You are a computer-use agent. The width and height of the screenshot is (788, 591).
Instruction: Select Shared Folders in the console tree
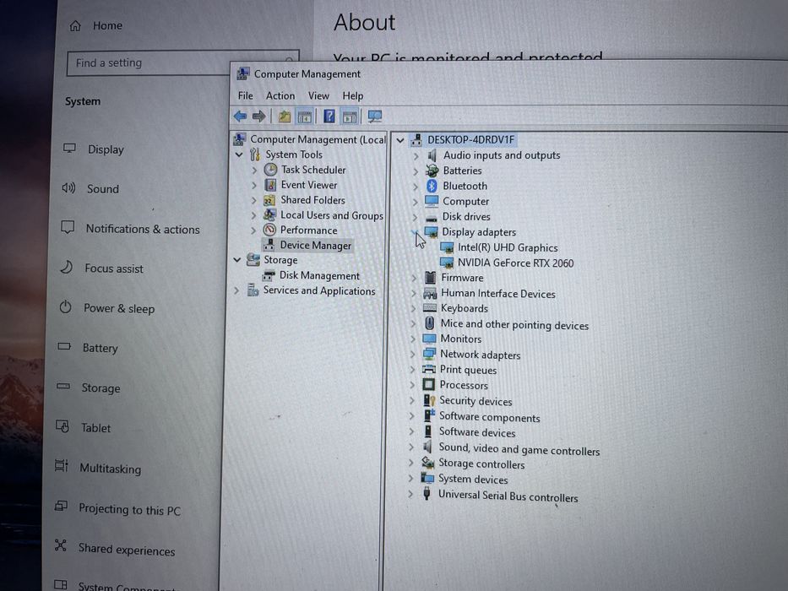[312, 200]
